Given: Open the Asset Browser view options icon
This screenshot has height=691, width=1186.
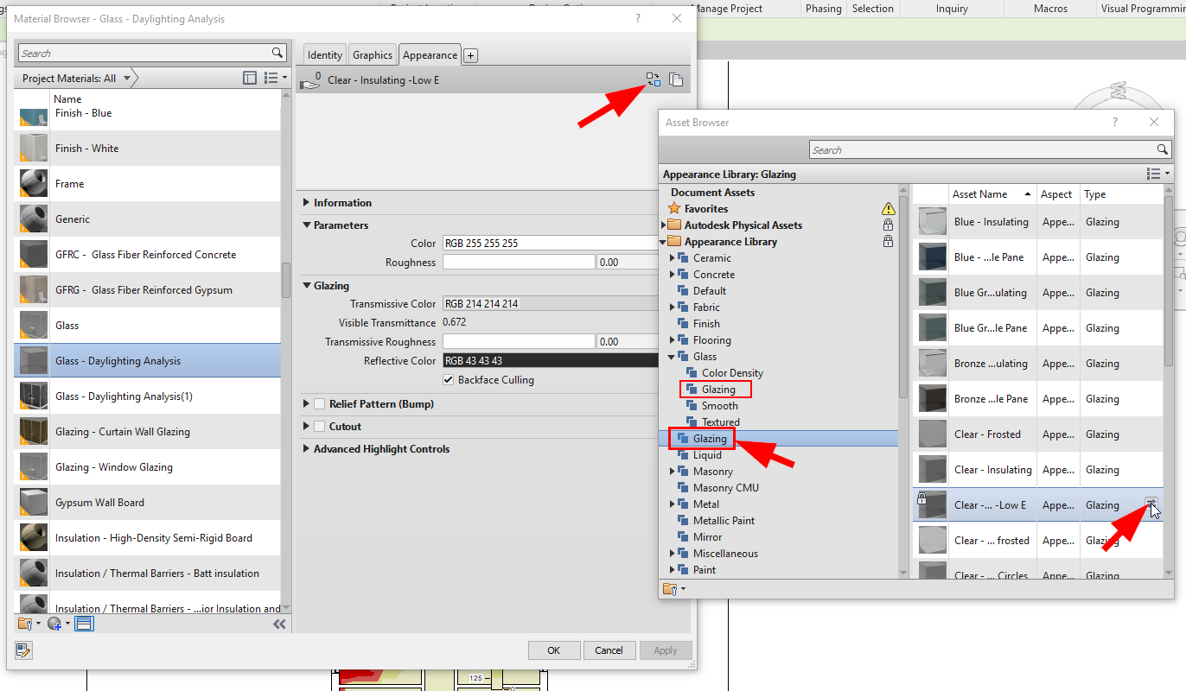Looking at the screenshot, I should tap(1155, 174).
